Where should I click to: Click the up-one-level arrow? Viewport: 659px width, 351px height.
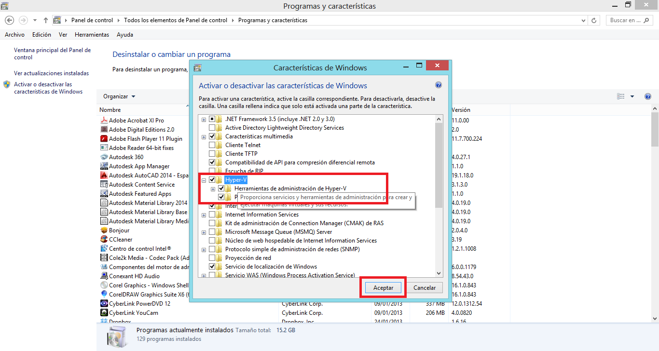pyautogui.click(x=46, y=20)
